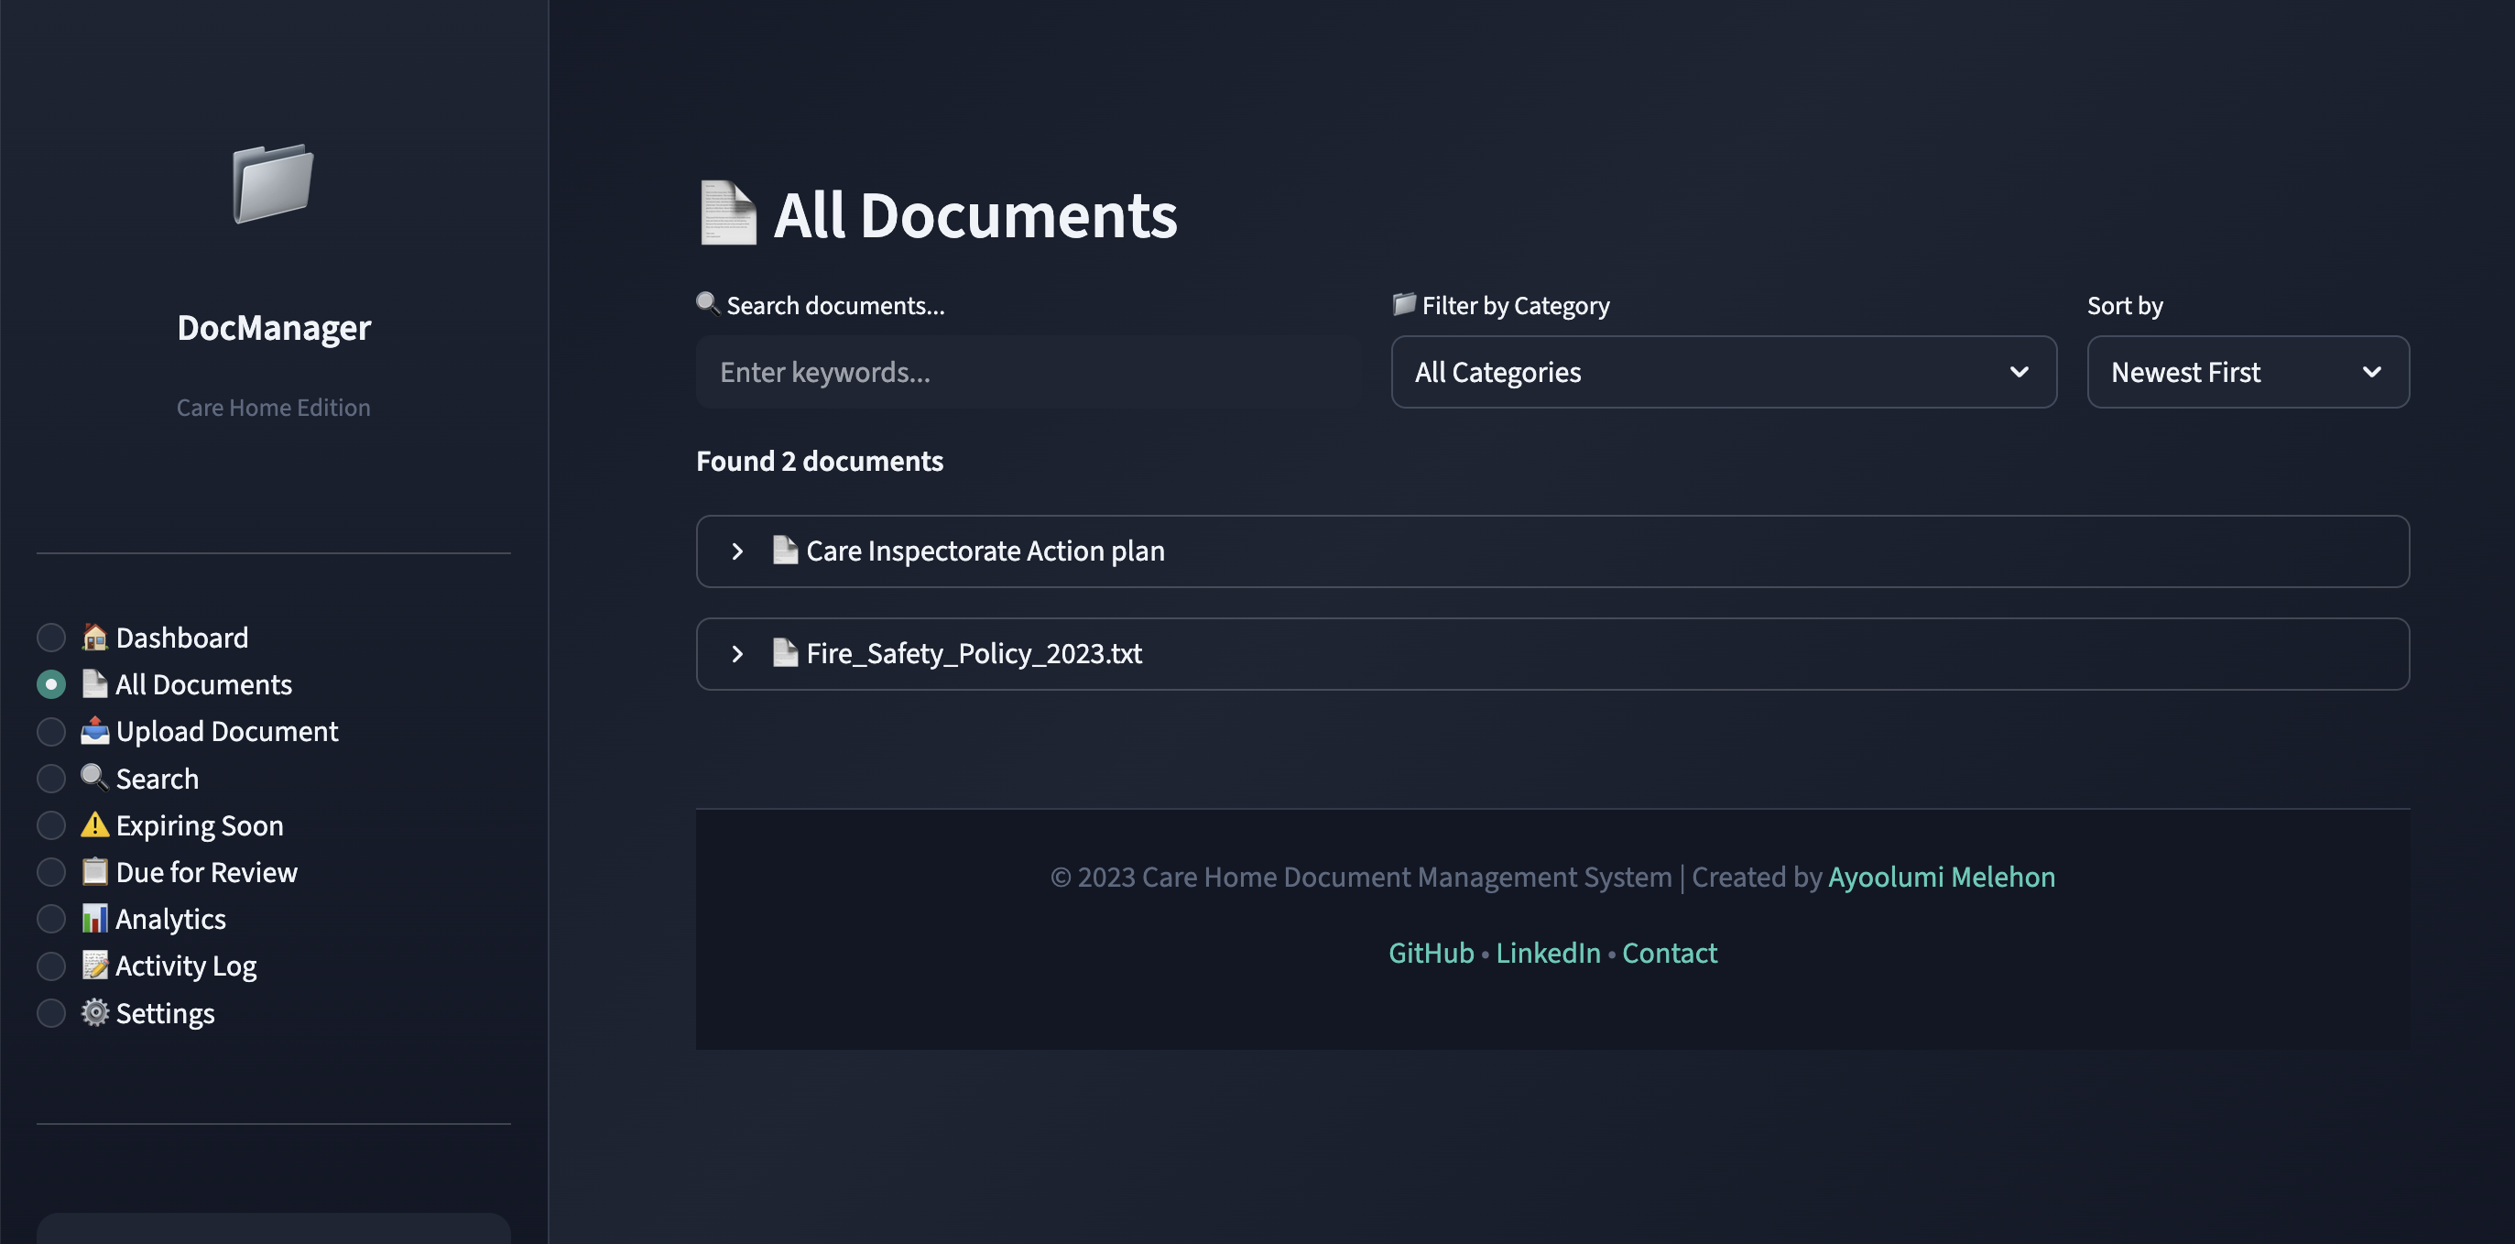
Task: Click the DocManager folder logo icon
Action: click(x=273, y=182)
